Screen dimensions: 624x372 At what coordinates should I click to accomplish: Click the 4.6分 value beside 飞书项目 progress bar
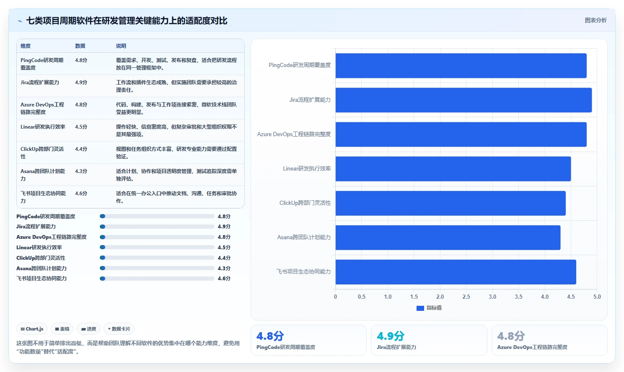[x=224, y=279]
